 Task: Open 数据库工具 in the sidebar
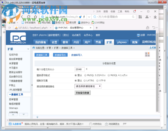(x=17, y=94)
